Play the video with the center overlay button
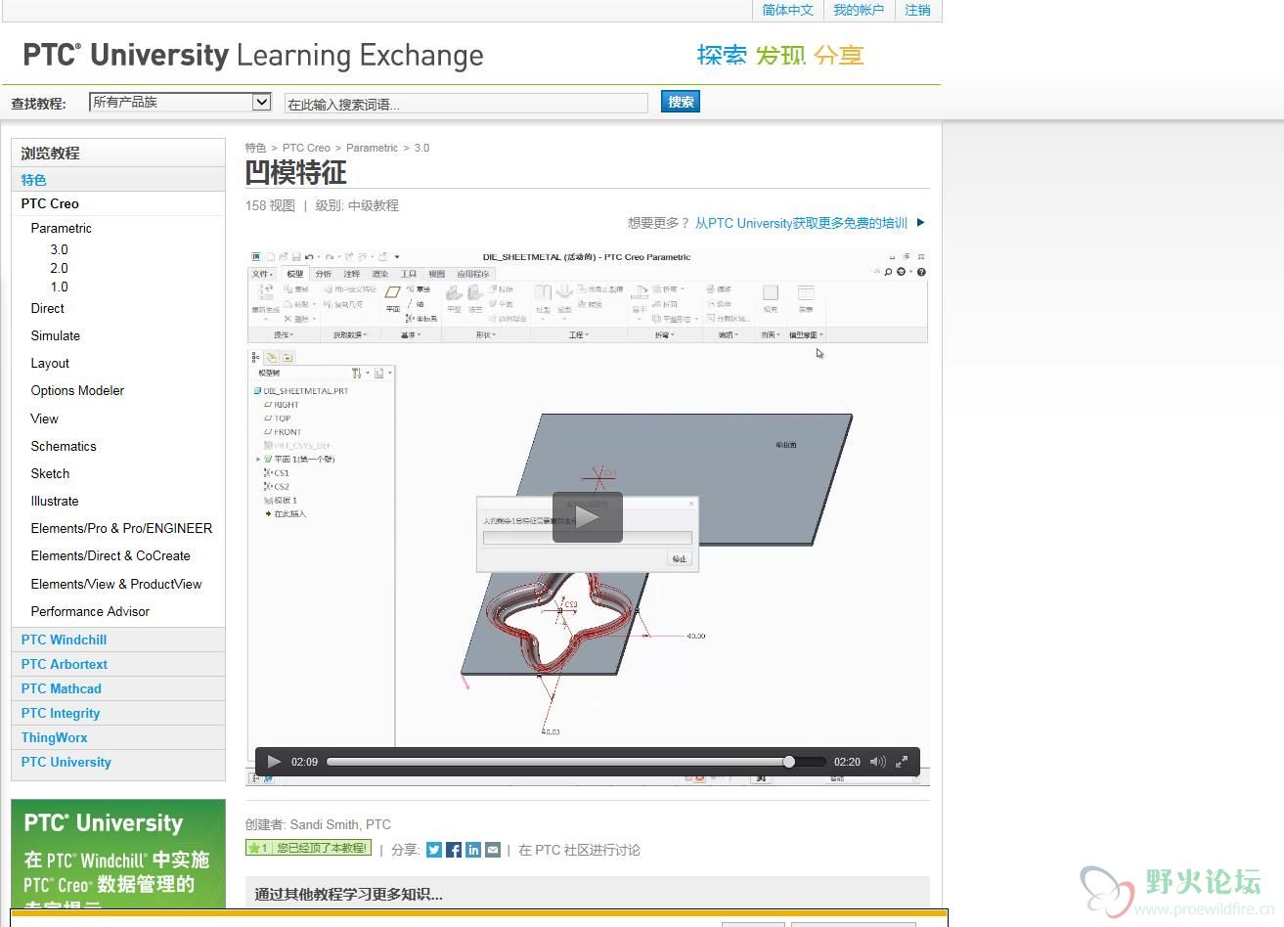Viewport: 1284px width, 927px height. click(587, 517)
